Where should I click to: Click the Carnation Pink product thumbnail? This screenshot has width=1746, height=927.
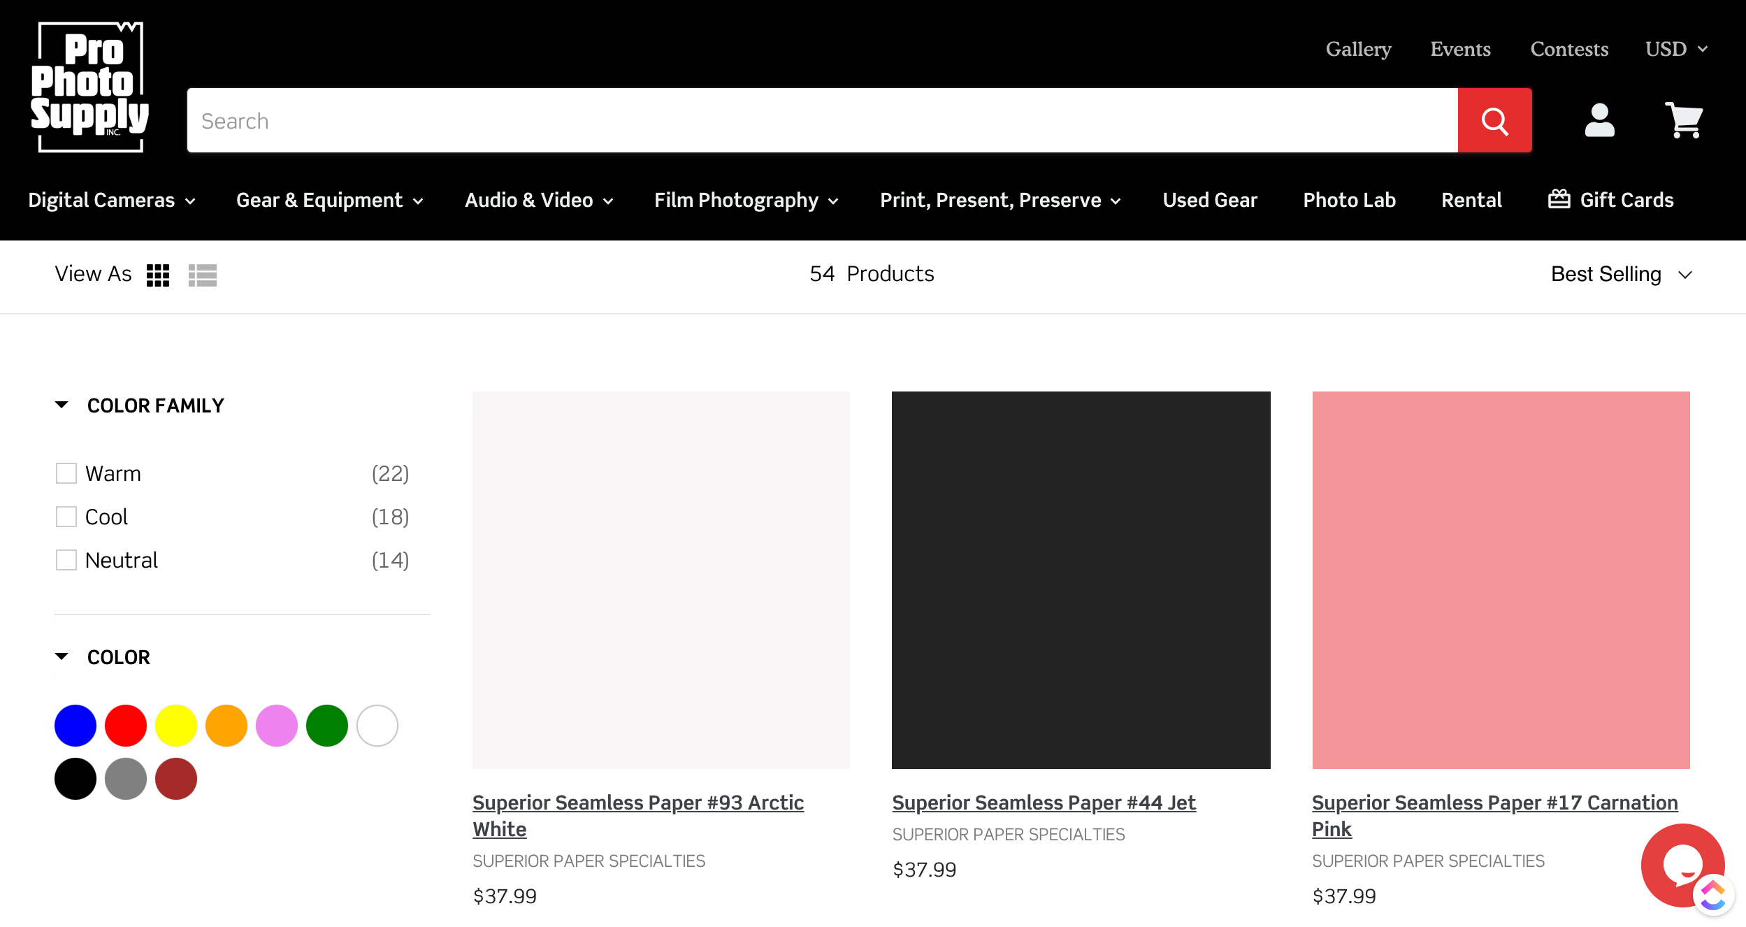pyautogui.click(x=1501, y=580)
